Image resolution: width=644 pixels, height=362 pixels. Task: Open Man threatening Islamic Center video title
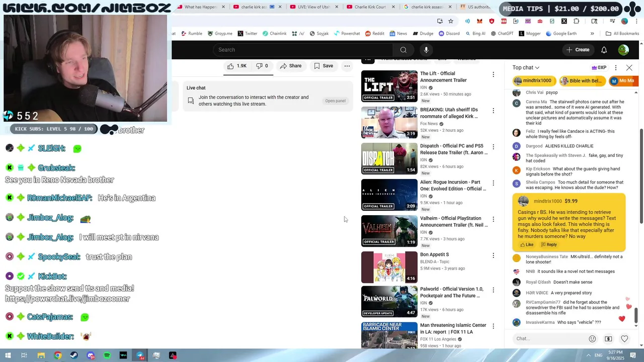pos(453,329)
